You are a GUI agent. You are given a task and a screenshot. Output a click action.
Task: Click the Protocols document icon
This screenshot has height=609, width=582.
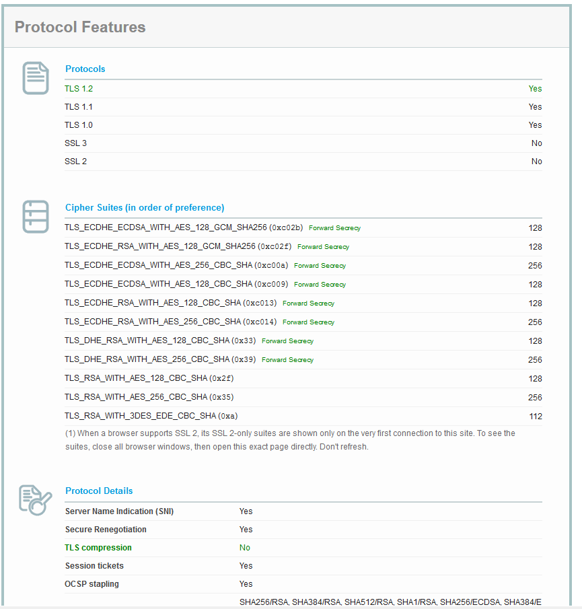coord(36,78)
